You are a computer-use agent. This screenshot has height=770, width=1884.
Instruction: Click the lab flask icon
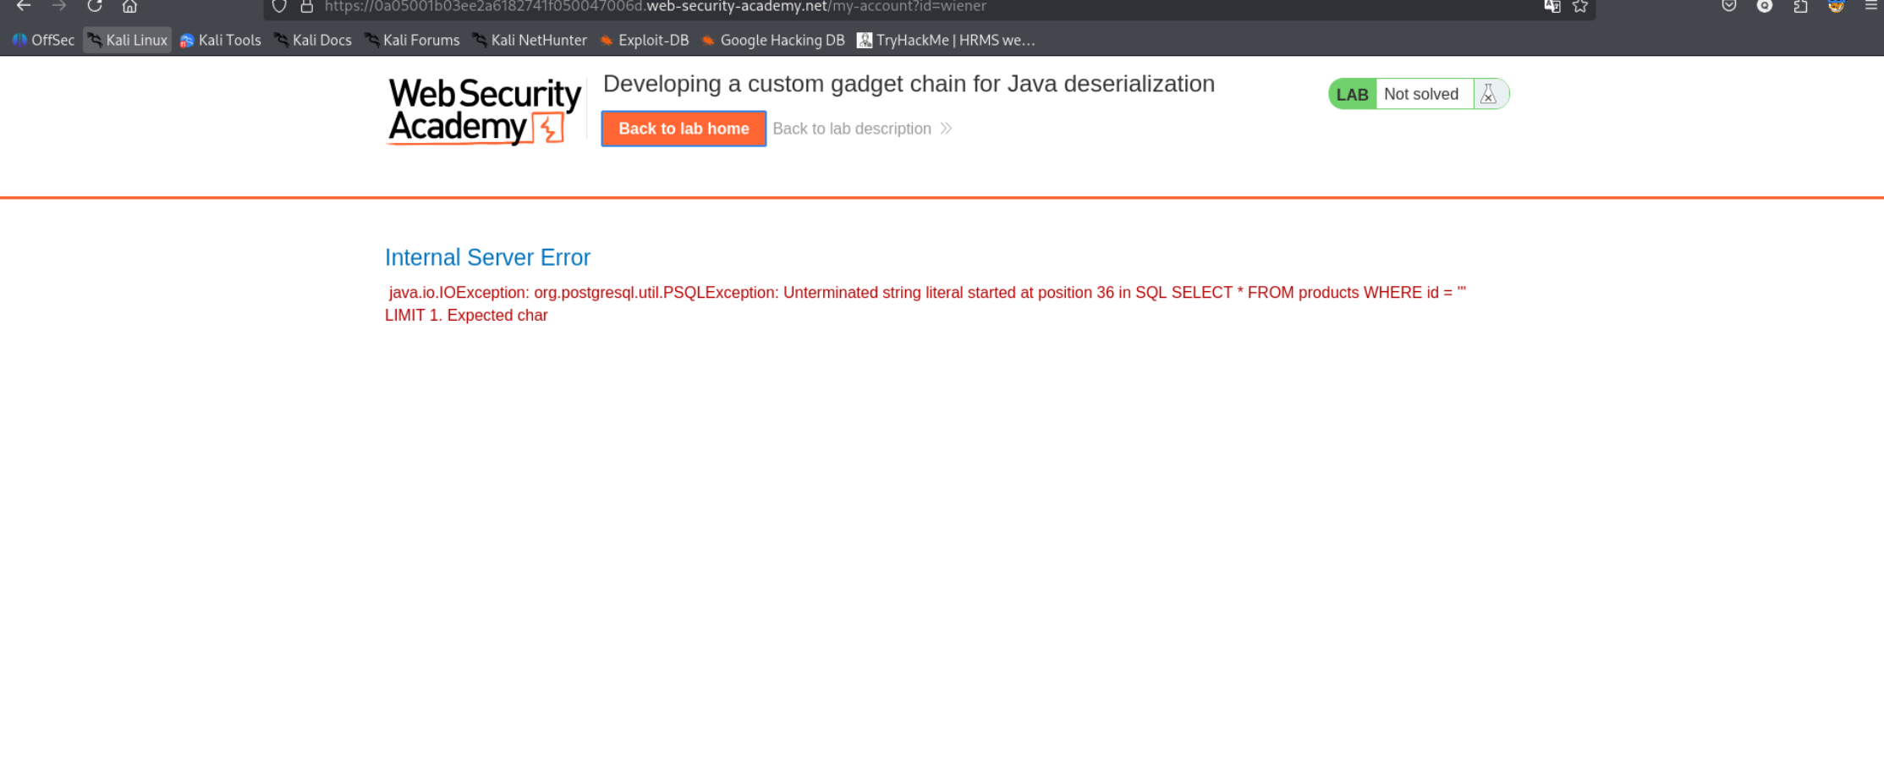click(x=1489, y=94)
